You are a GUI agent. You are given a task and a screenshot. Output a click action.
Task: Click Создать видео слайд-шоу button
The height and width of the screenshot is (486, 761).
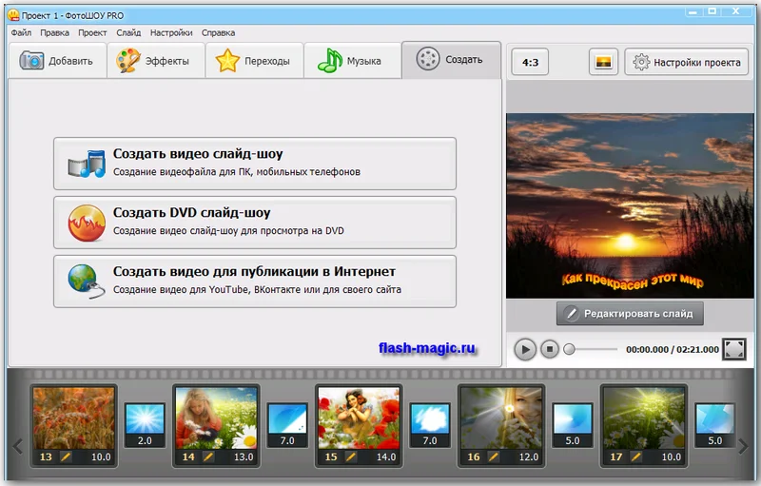[255, 163]
